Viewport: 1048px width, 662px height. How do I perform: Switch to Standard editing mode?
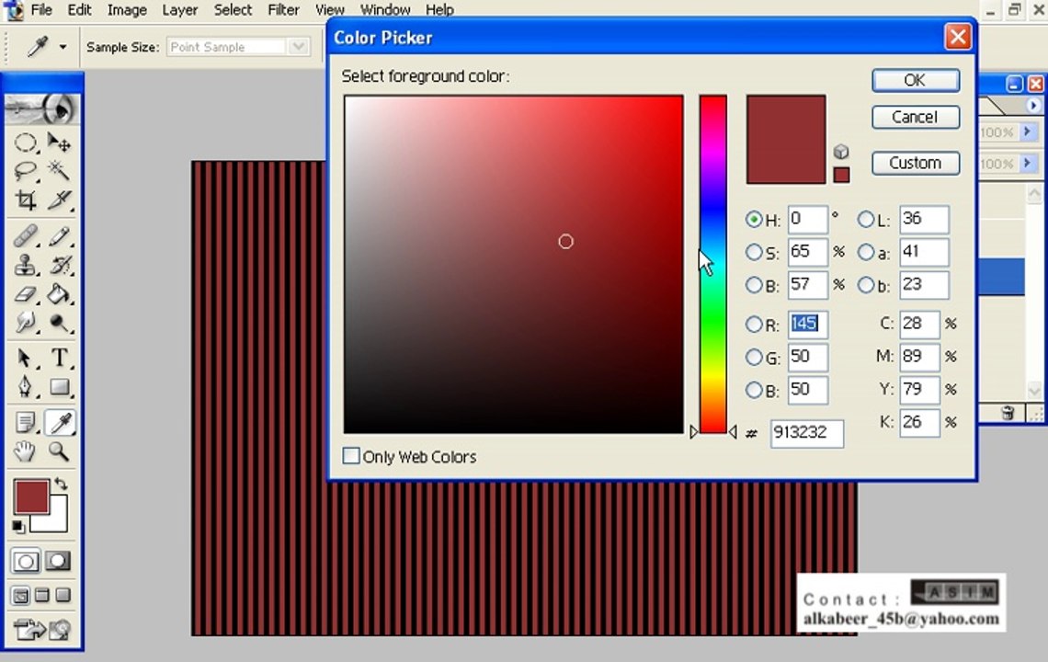point(26,561)
